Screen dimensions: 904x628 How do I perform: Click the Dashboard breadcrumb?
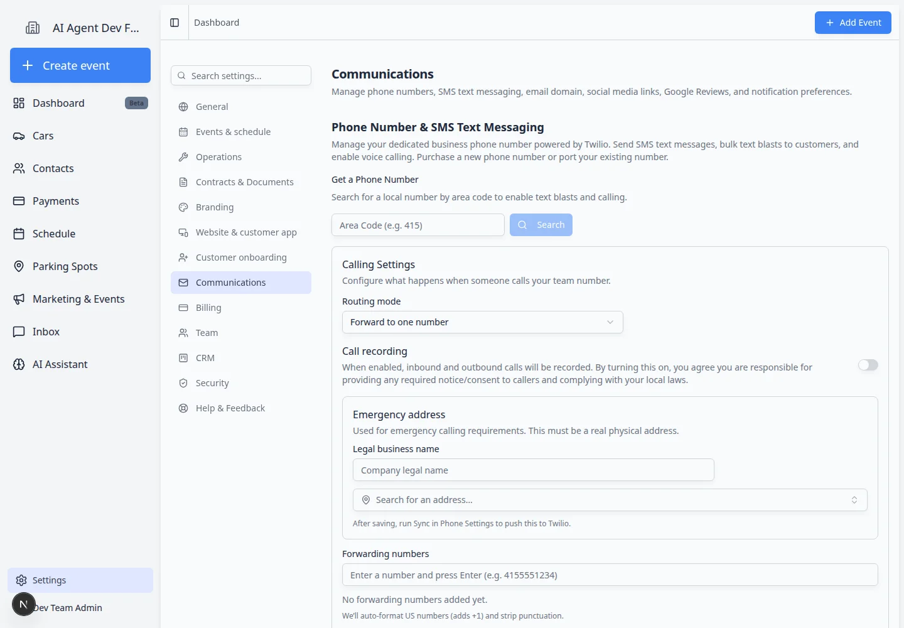217,23
